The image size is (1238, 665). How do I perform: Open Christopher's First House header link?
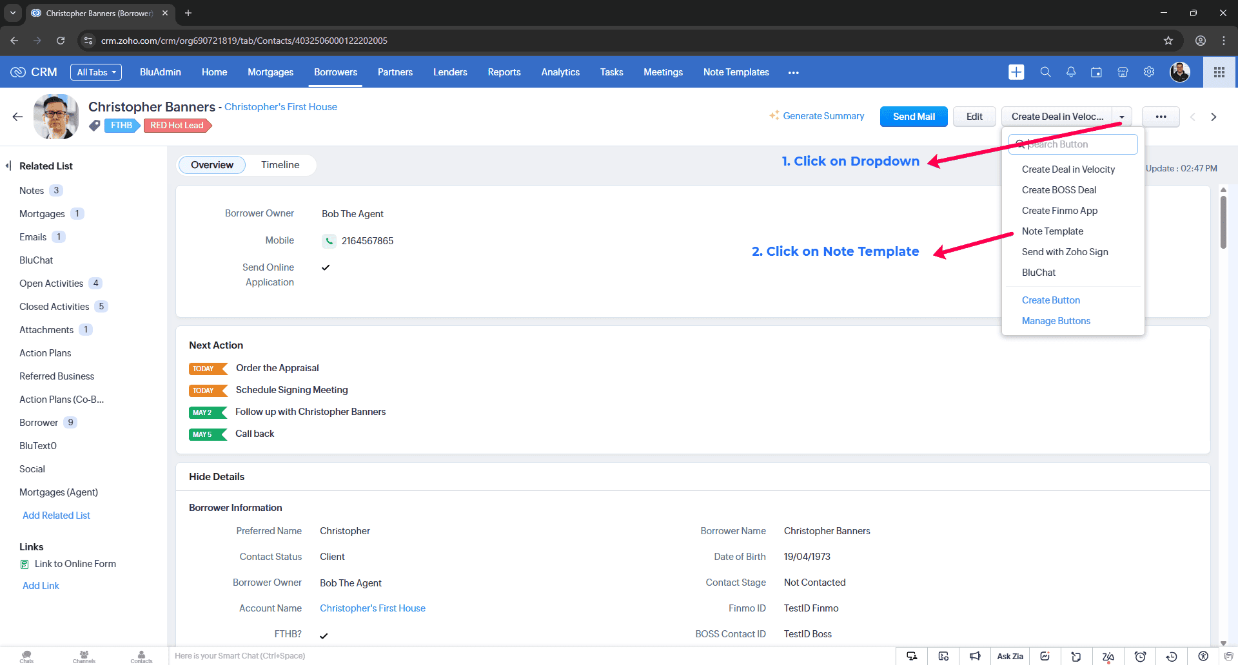(x=280, y=107)
